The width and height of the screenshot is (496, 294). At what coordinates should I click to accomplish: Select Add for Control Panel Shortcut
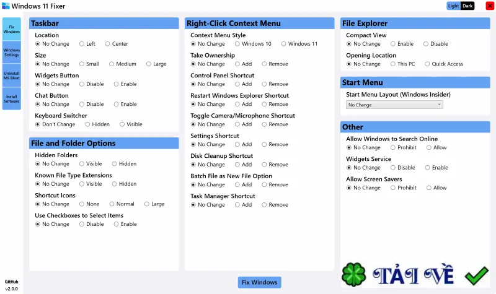[244, 84]
